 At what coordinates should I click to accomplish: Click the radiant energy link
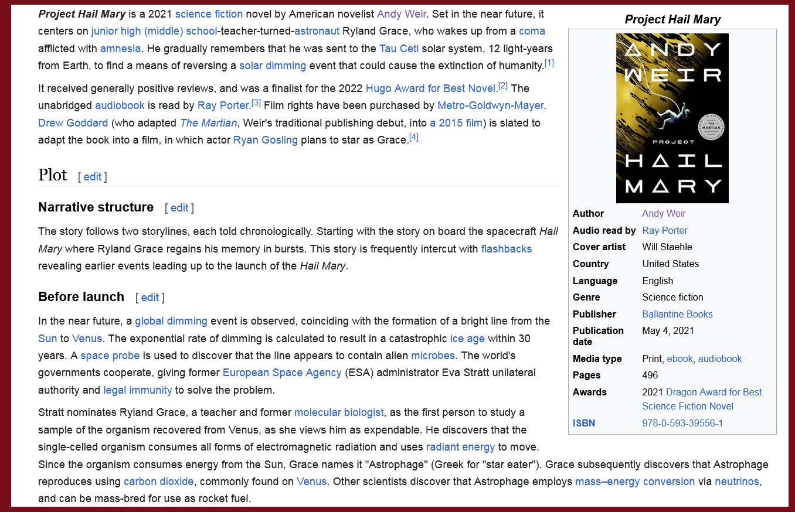tap(461, 447)
